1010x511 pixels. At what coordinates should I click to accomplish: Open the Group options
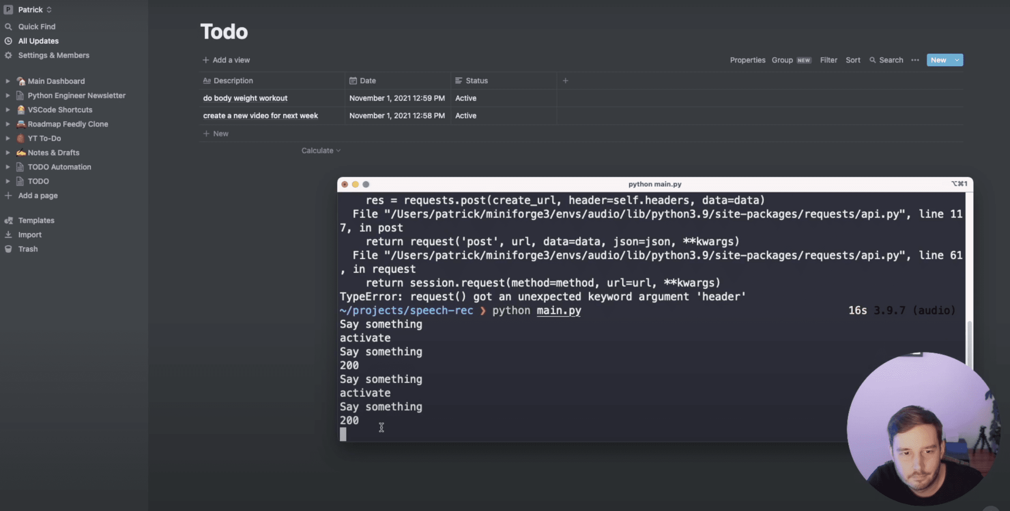pos(791,60)
